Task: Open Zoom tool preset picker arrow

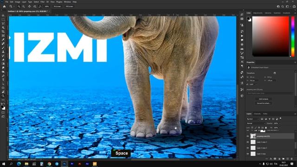Action: (x=14, y=6)
